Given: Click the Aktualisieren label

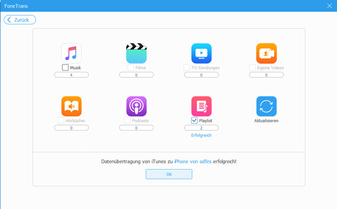Looking at the screenshot, I should pyautogui.click(x=266, y=120).
